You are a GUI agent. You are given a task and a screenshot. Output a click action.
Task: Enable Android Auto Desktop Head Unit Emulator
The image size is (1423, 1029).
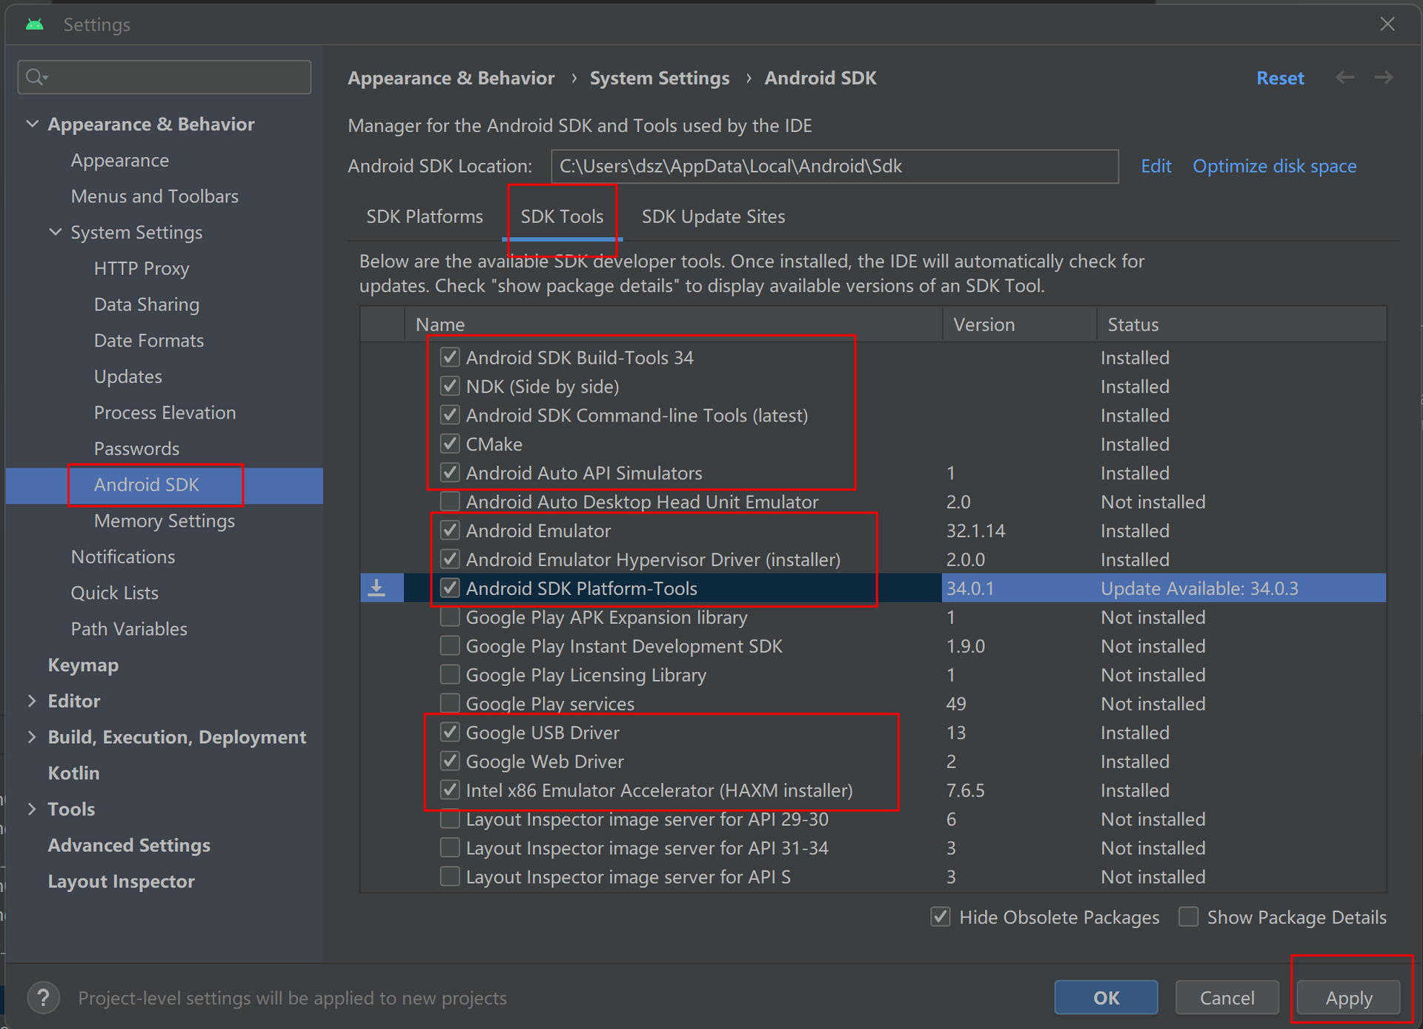click(450, 502)
